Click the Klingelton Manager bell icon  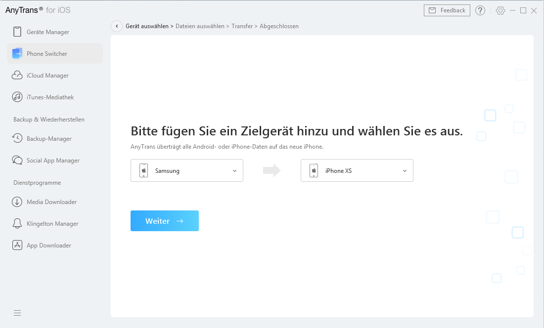pos(17,223)
